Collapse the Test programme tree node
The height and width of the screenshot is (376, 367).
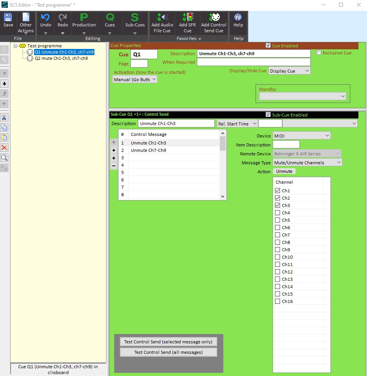(16, 46)
